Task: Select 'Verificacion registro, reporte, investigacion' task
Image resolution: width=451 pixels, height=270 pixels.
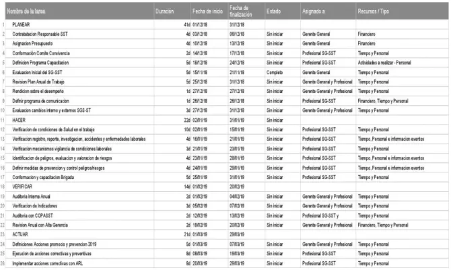Action: 79,139
